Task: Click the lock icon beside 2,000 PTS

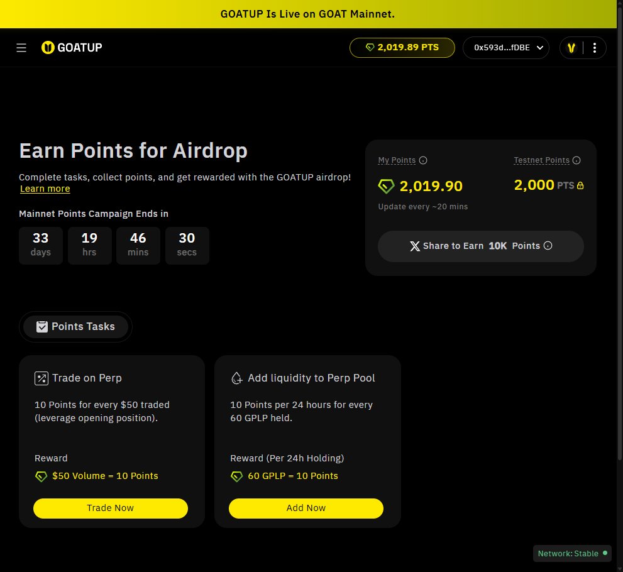Action: click(580, 185)
